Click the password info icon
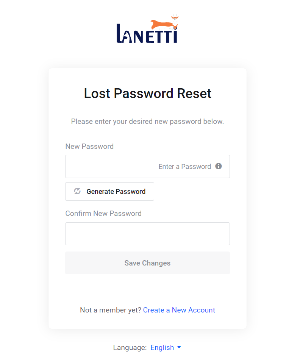 (218, 166)
